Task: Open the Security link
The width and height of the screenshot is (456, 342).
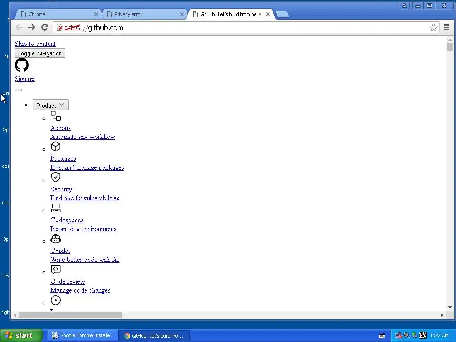Action: [61, 189]
